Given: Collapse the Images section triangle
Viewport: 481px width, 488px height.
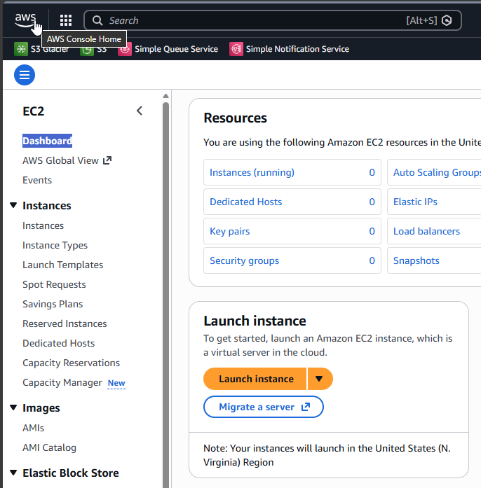Looking at the screenshot, I should [13, 407].
